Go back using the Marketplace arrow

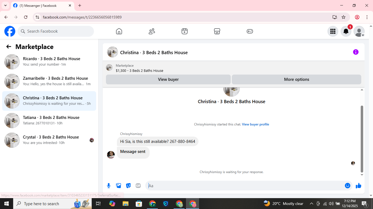[9, 47]
